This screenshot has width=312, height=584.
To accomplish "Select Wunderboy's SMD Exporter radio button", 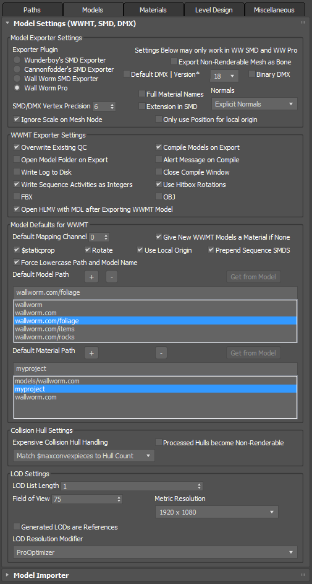I will click(17, 60).
